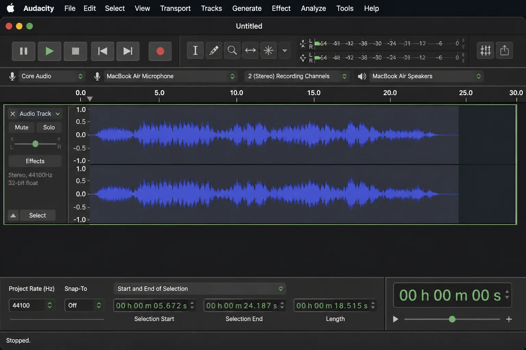Screen dimensions: 526x350
Task: Click the track Select button
Action: [x=37, y=215]
